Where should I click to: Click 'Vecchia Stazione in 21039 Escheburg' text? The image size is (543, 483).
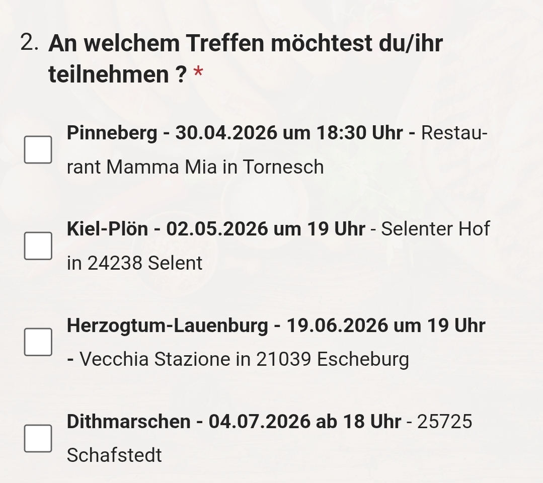tap(244, 359)
